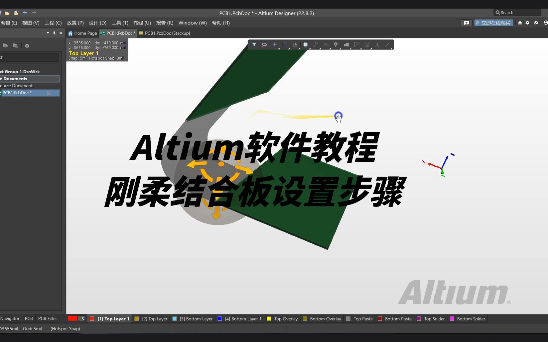Select the Bottom Overlay layer tab
This screenshot has height=342, width=548.
[322, 319]
